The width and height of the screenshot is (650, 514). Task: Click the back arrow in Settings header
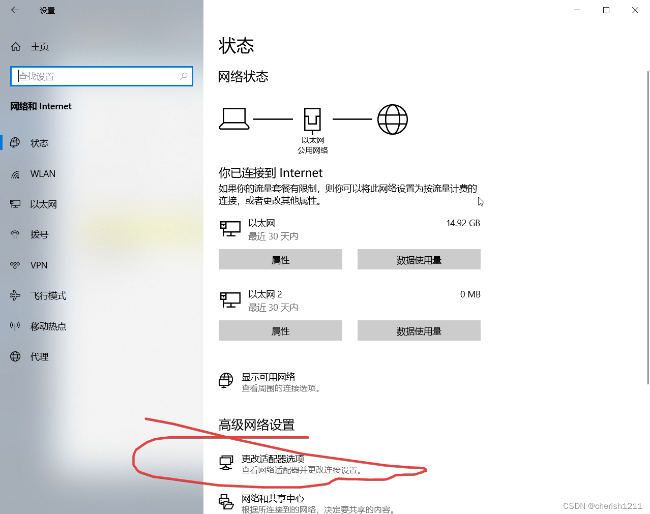(15, 10)
